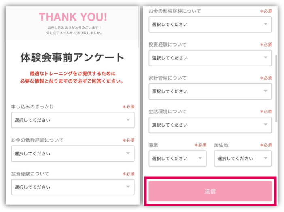Click the arrow on the 申し込みのきっかけ select box
The width and height of the screenshot is (284, 212).
pyautogui.click(x=128, y=120)
